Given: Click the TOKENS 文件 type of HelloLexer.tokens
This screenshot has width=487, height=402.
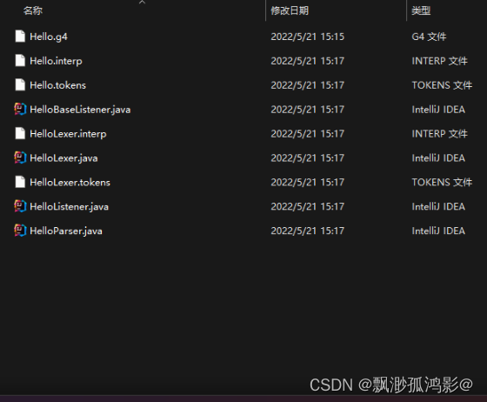Looking at the screenshot, I should [x=442, y=183].
